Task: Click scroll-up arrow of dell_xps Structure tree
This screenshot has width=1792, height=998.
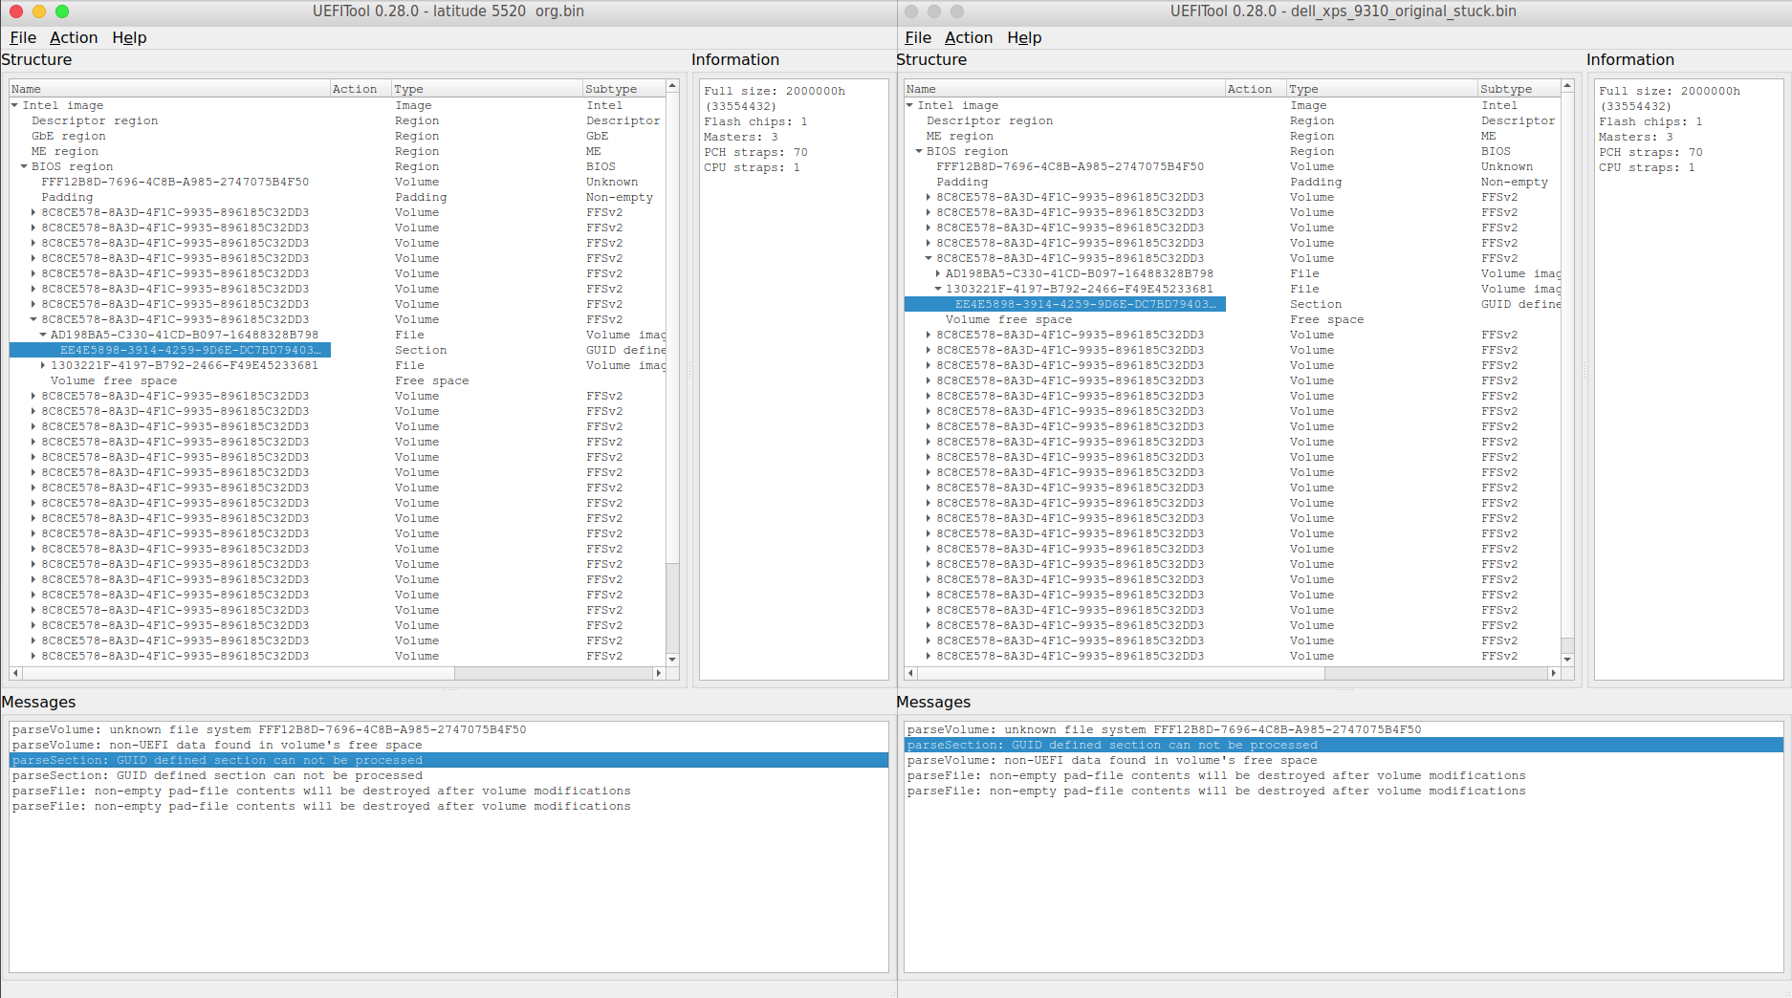Action: [x=1567, y=86]
